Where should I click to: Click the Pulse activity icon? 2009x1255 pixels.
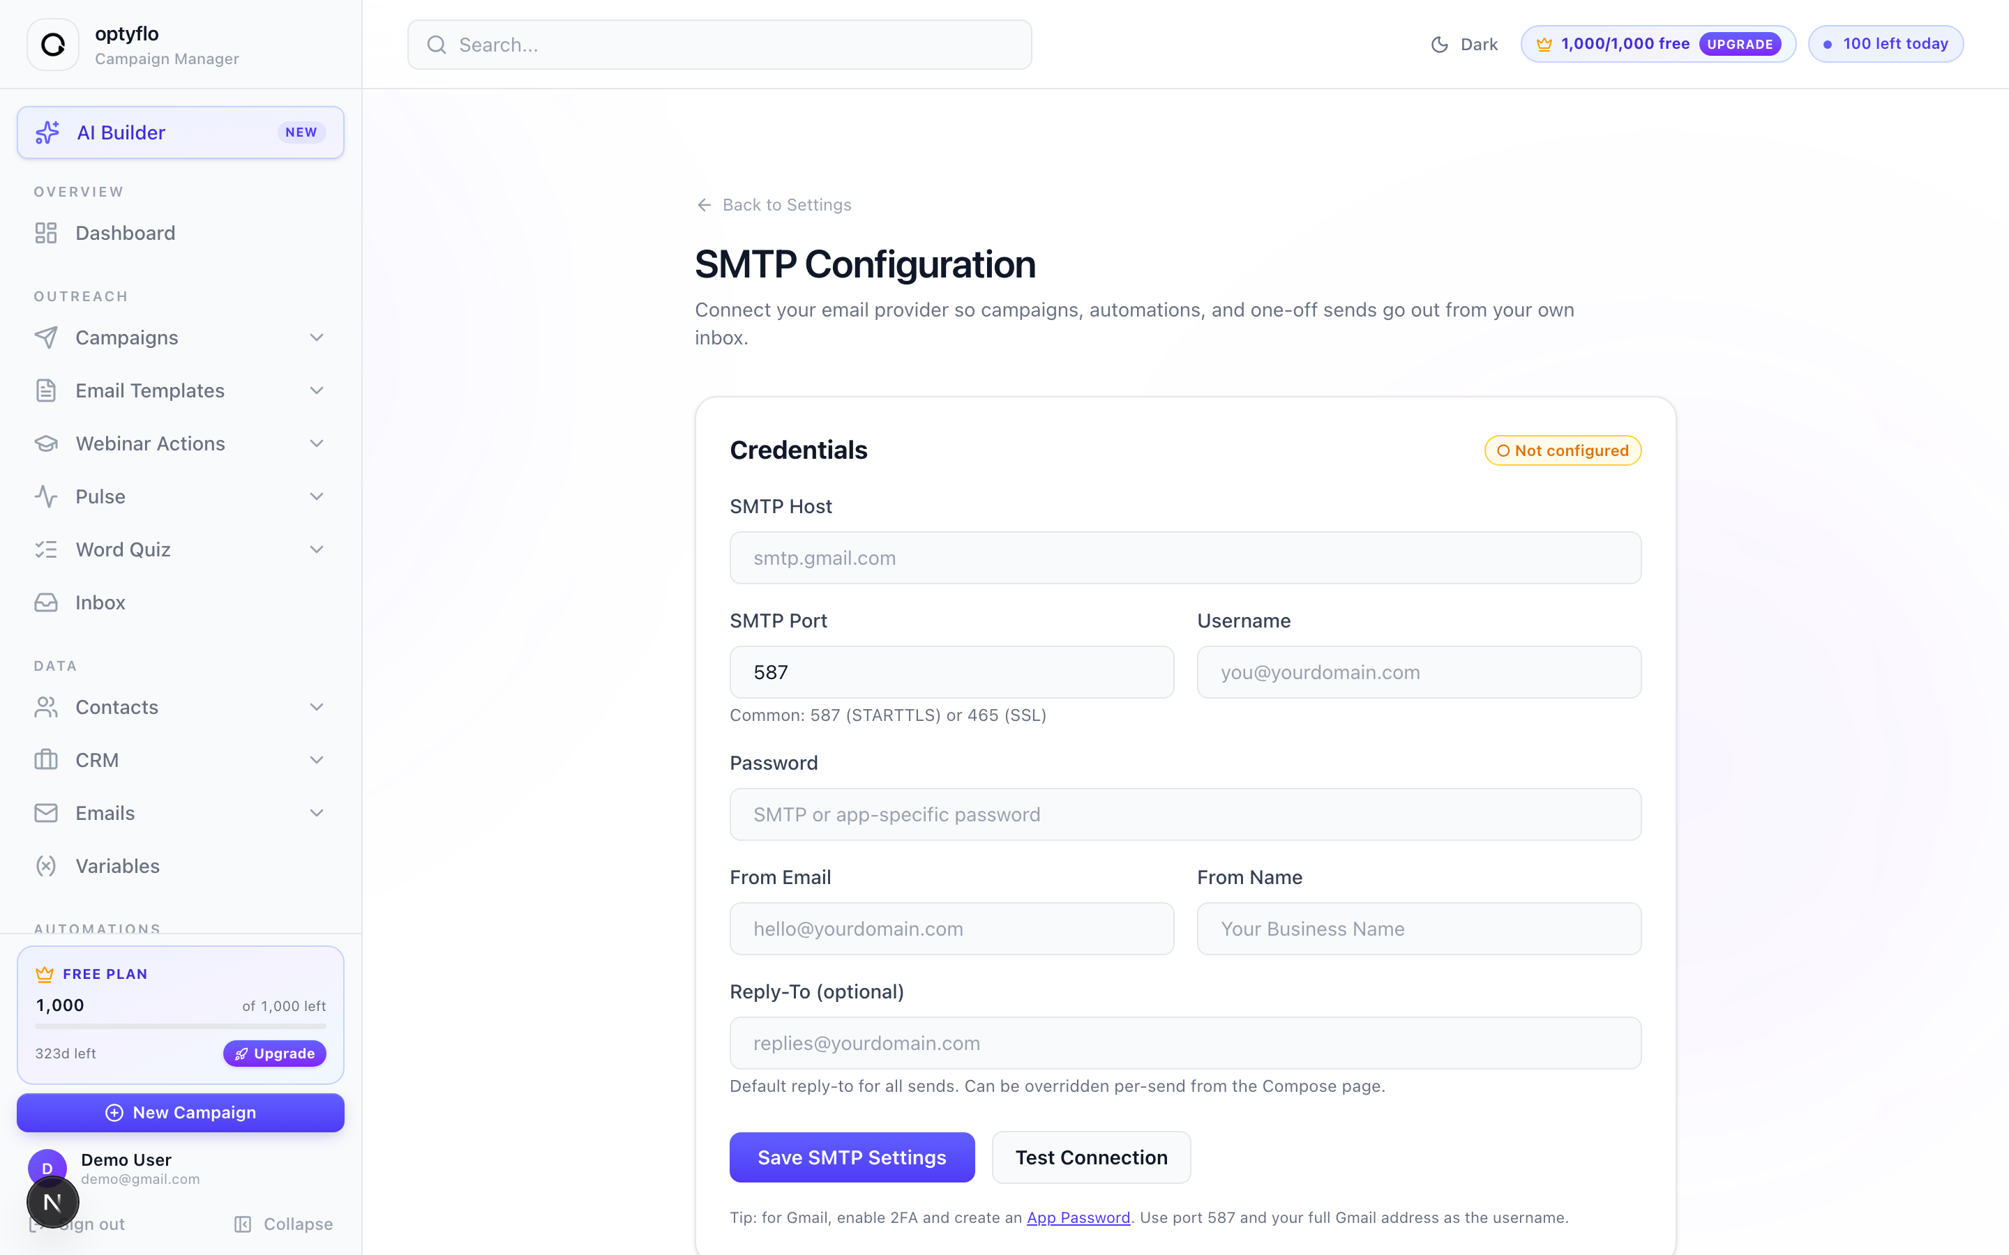point(45,496)
